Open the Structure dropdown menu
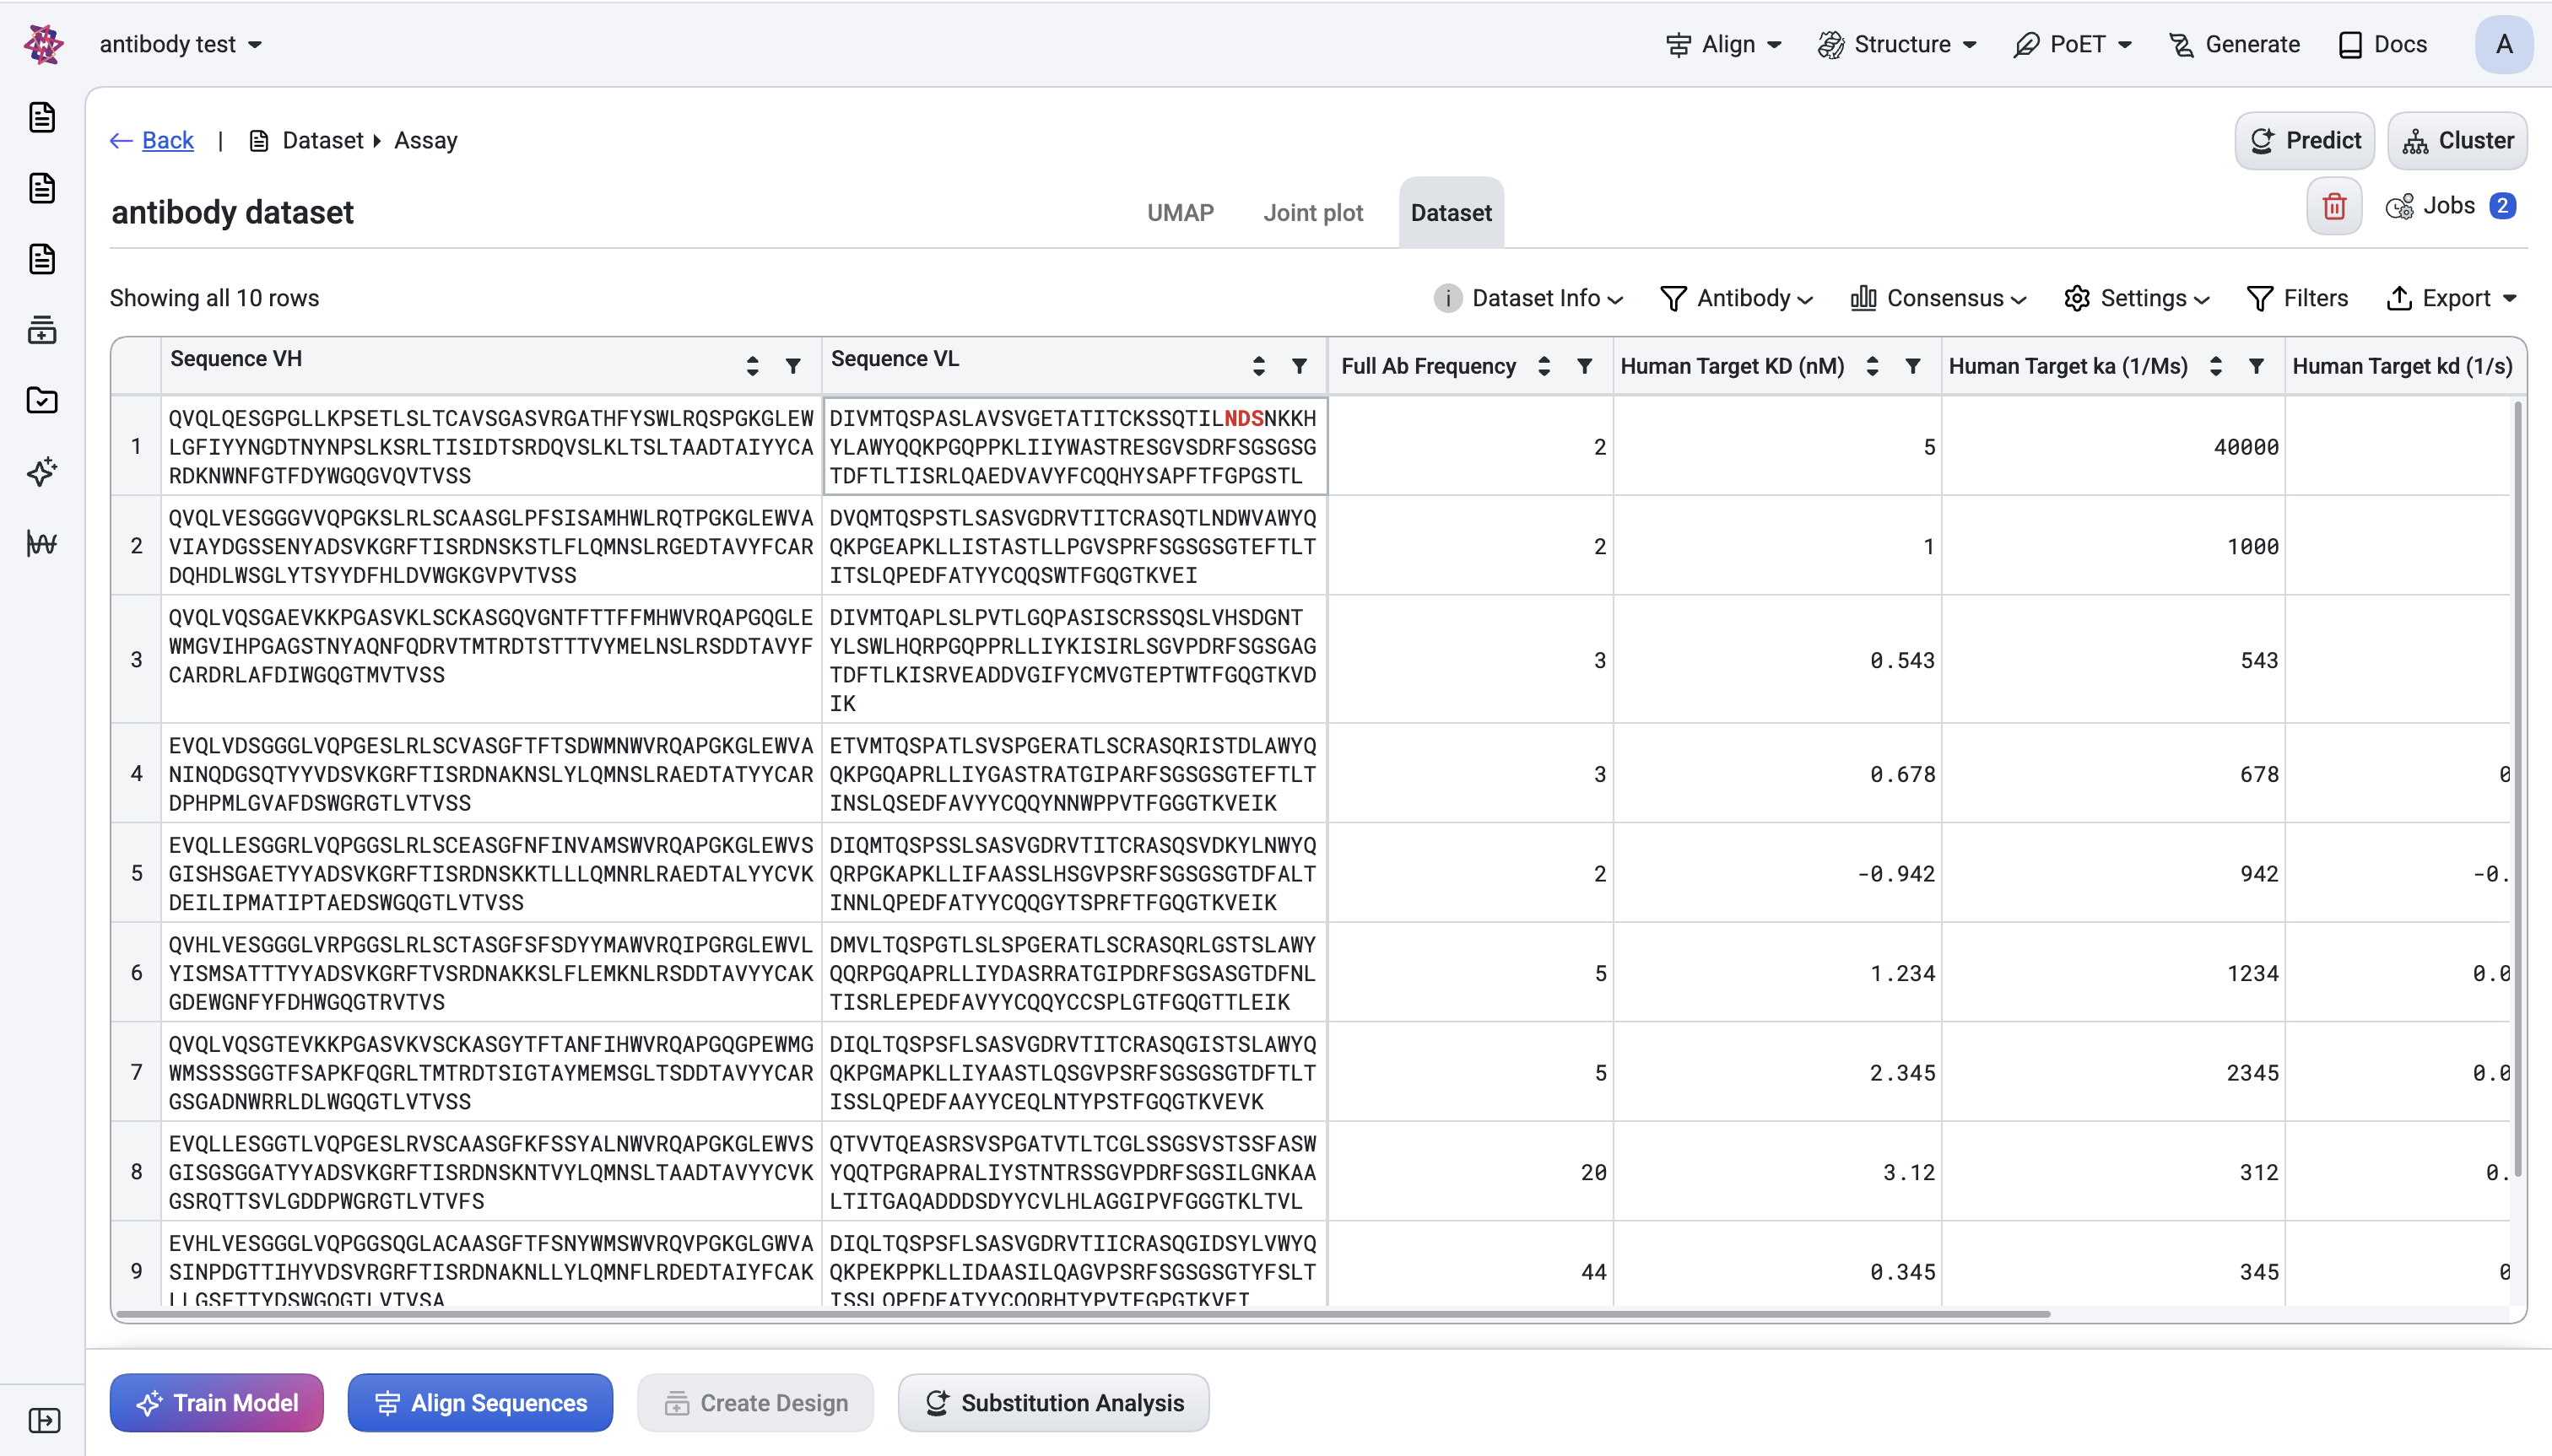 click(1898, 44)
